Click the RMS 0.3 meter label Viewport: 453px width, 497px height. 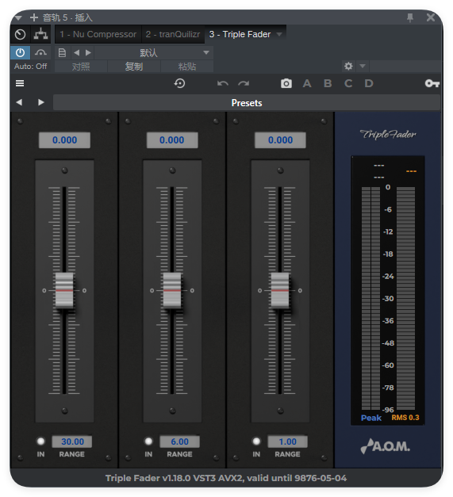point(405,418)
